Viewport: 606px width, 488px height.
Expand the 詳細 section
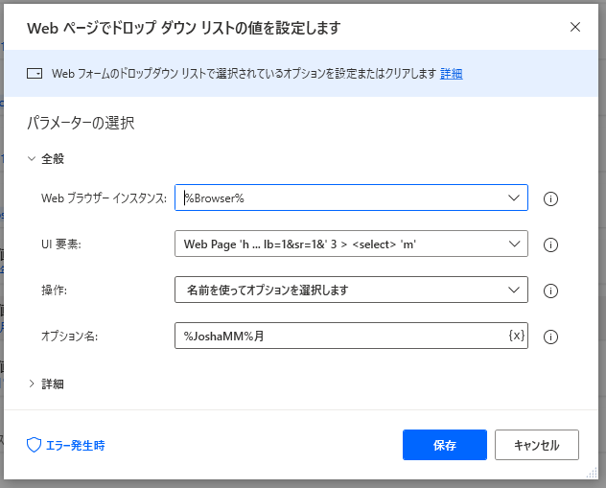[32, 383]
